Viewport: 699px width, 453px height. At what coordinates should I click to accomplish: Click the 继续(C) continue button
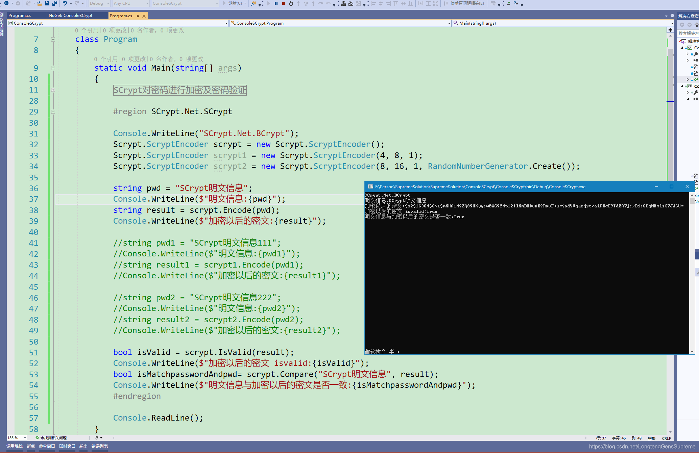click(x=233, y=3)
